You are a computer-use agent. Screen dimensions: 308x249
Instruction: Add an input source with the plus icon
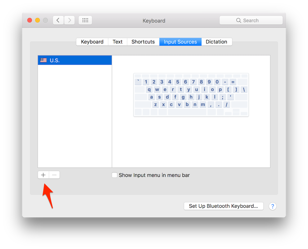(43, 175)
